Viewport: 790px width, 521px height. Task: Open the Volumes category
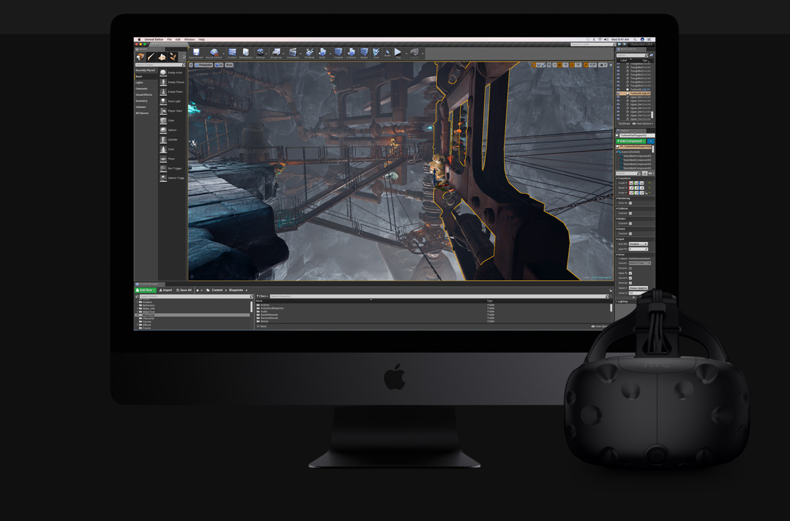point(141,107)
